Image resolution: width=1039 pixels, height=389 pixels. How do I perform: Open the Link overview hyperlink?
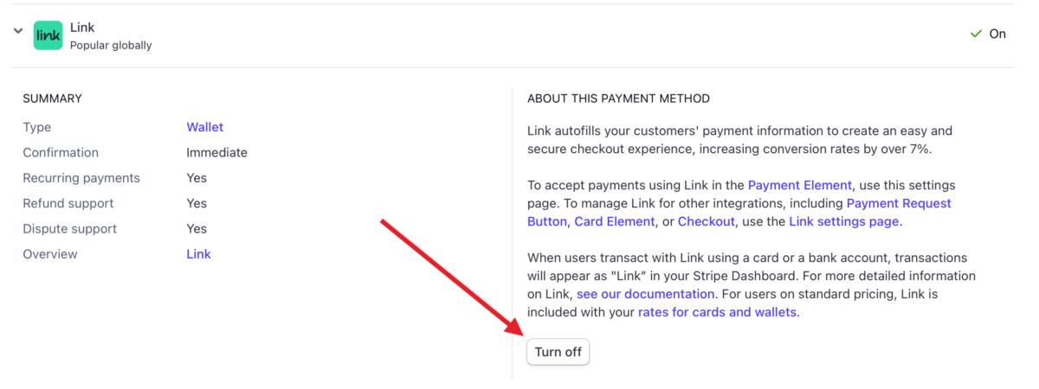[198, 254]
